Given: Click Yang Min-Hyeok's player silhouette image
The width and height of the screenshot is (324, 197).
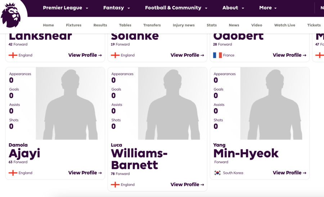Looking at the screenshot, I should click(x=275, y=103).
